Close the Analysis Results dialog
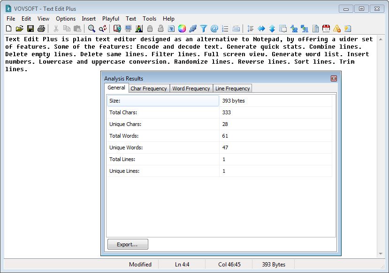 click(334, 79)
